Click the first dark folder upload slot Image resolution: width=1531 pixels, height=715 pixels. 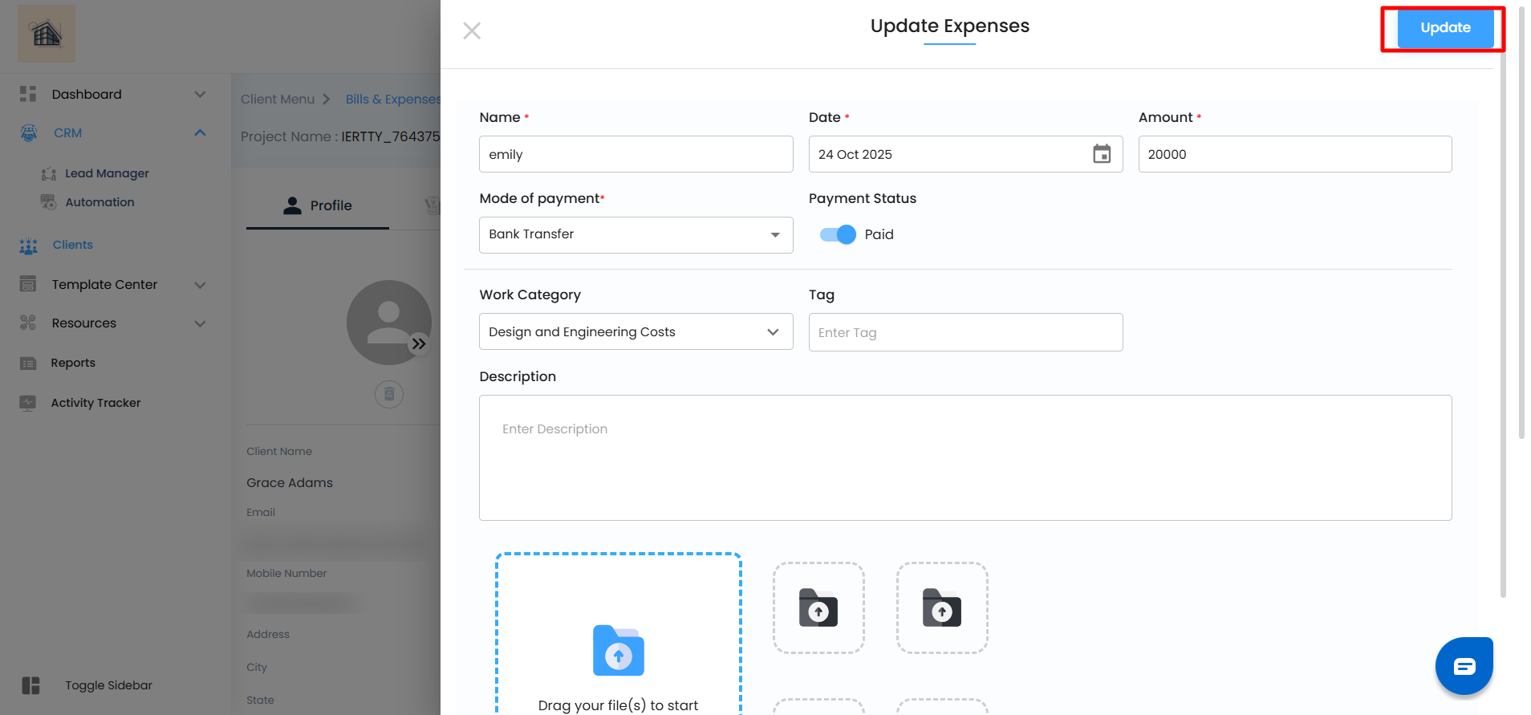coord(818,608)
